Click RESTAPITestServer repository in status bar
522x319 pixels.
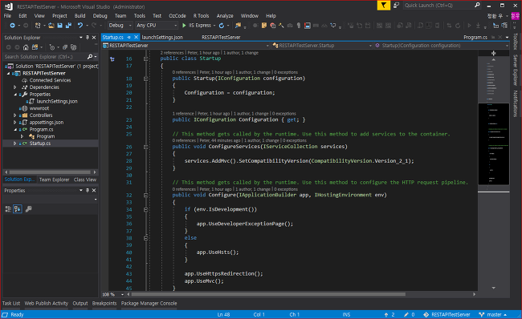coord(447,314)
